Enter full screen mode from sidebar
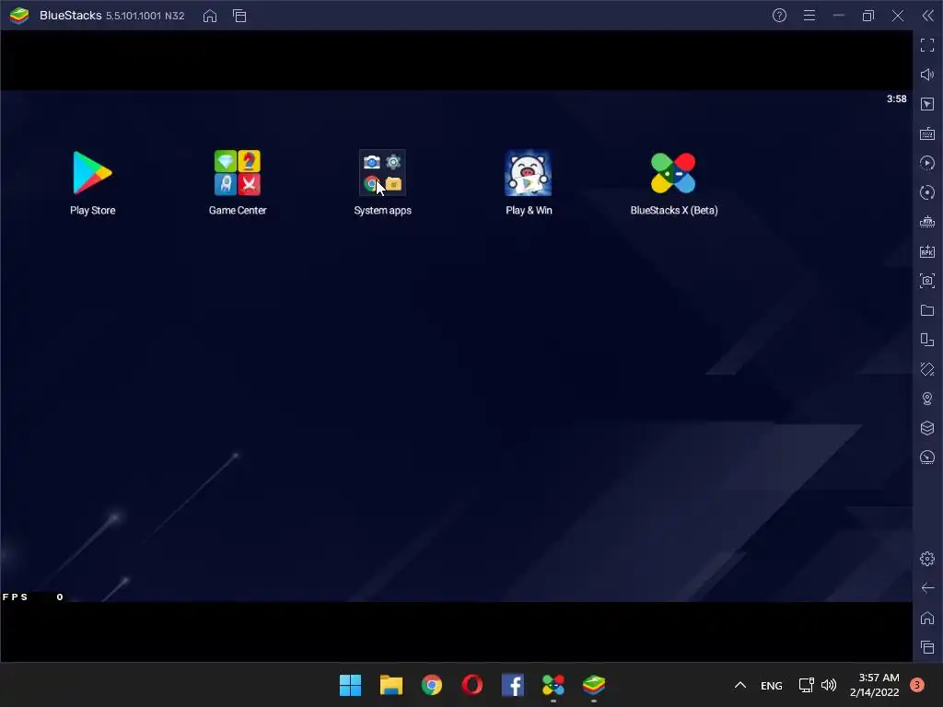Viewport: 943px width, 707px height. (x=927, y=45)
